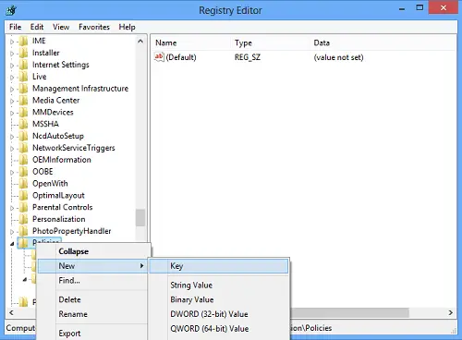The height and width of the screenshot is (340, 462).
Task: Expand the Live key
Action: [12, 78]
